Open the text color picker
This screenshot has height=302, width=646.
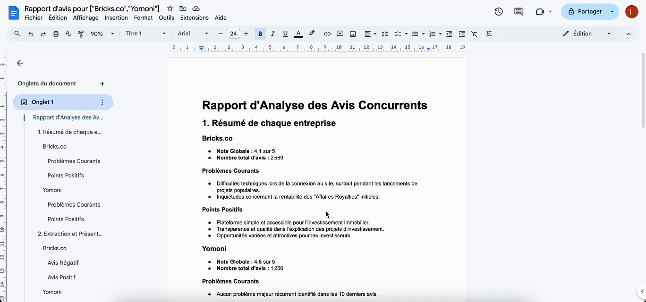298,34
